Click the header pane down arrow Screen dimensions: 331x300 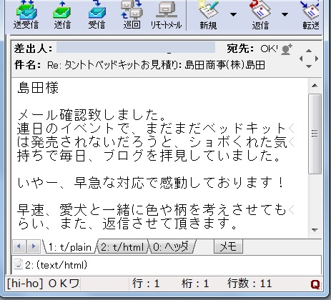pos(309,66)
